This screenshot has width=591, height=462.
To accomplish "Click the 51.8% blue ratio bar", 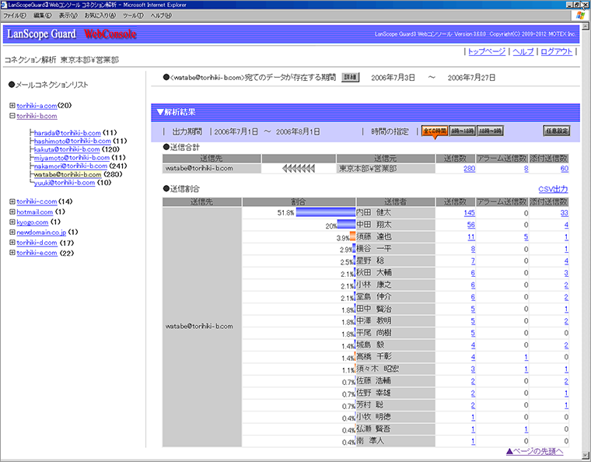I will click(326, 212).
